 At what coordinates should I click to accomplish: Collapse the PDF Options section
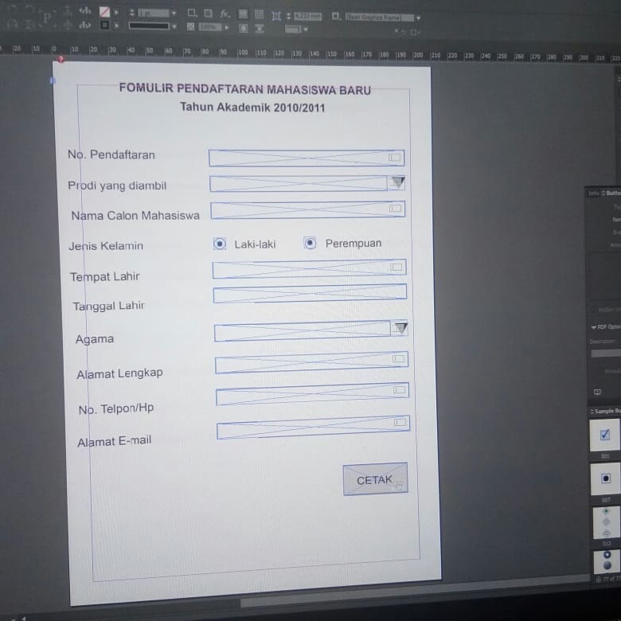click(x=593, y=327)
